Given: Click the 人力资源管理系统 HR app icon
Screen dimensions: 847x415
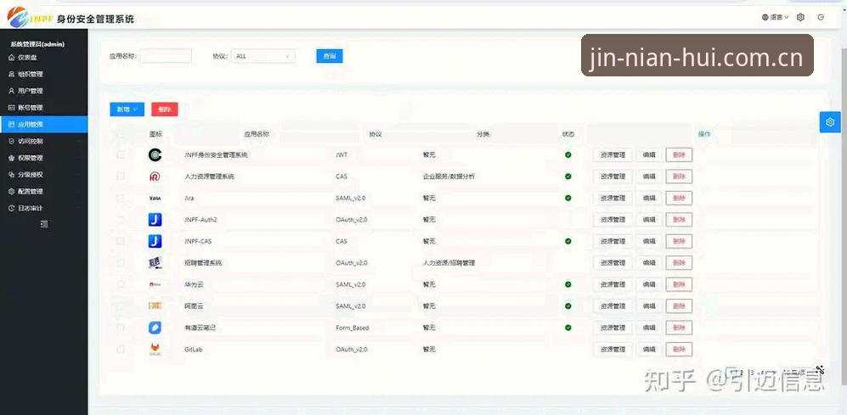Looking at the screenshot, I should click(155, 177).
